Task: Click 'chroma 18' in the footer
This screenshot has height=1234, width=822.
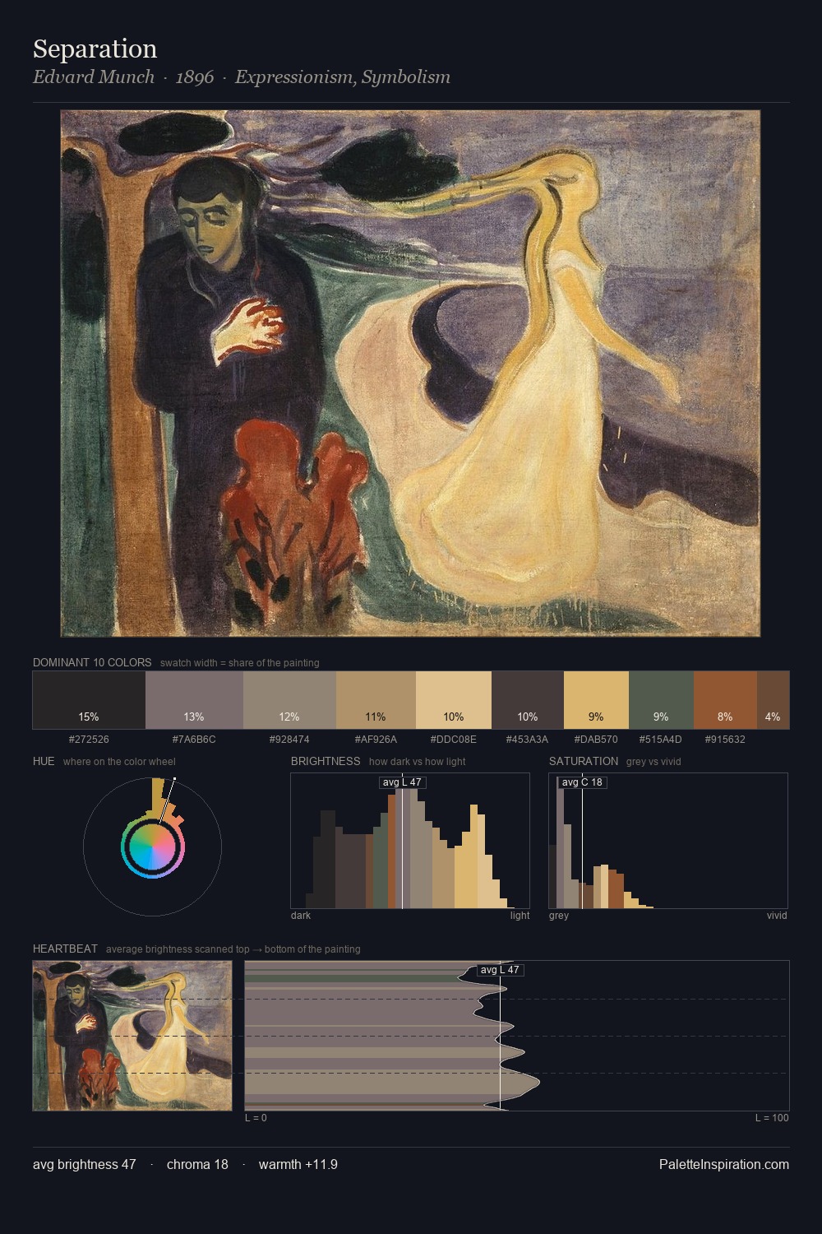Action: click(x=197, y=1164)
